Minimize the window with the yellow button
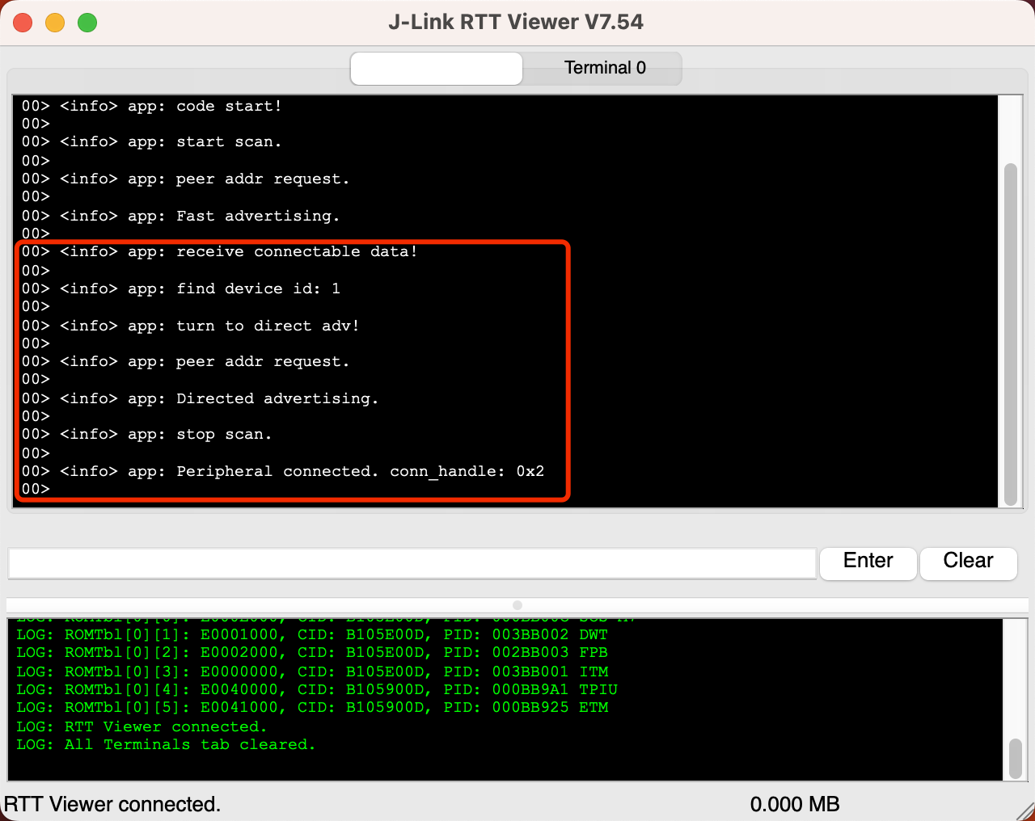Viewport: 1035px width, 821px height. pos(55,23)
